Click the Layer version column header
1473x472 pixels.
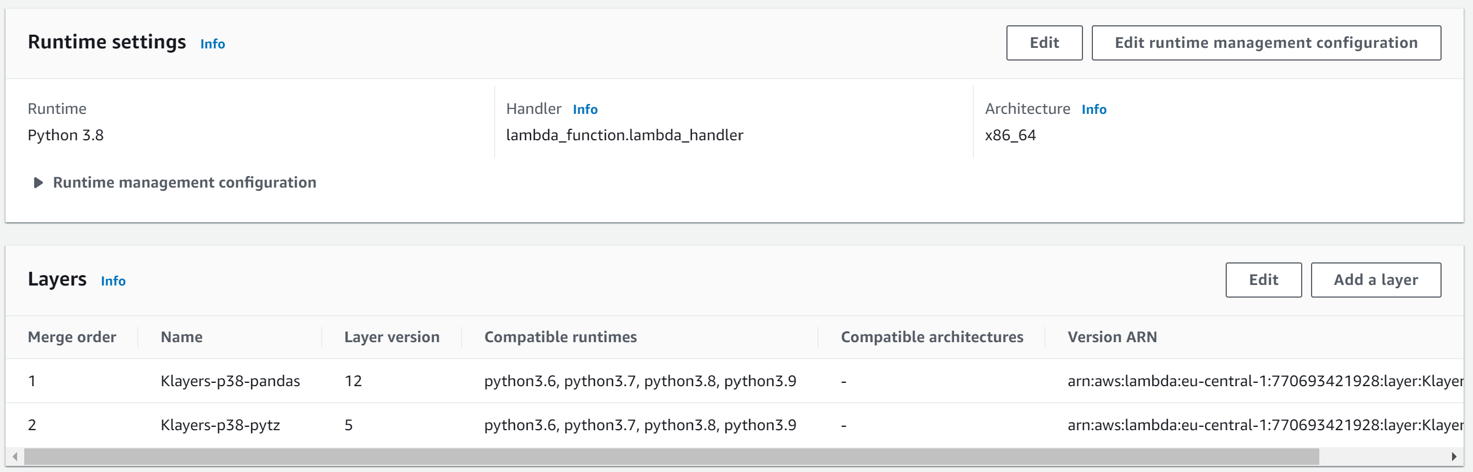[391, 337]
